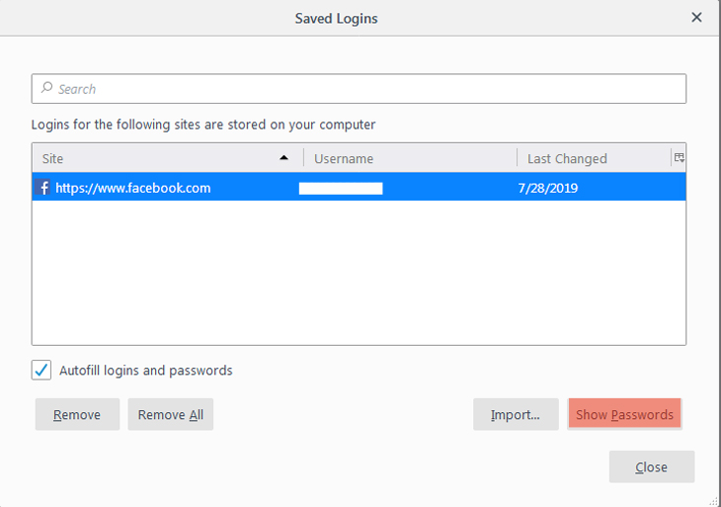Click the sort arrow in the Site column
The image size is (721, 507).
(284, 158)
